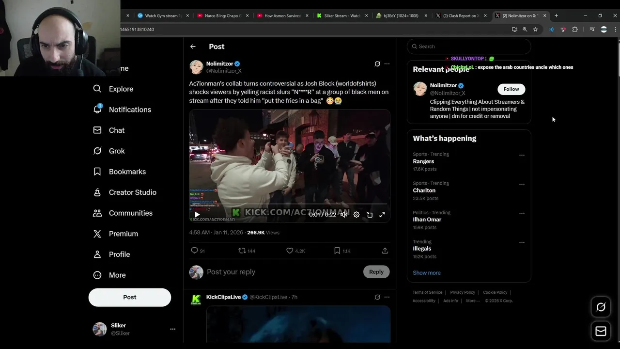Open more options for Ilhan Omar trend
Screen dimensions: 620x349
[522, 213]
